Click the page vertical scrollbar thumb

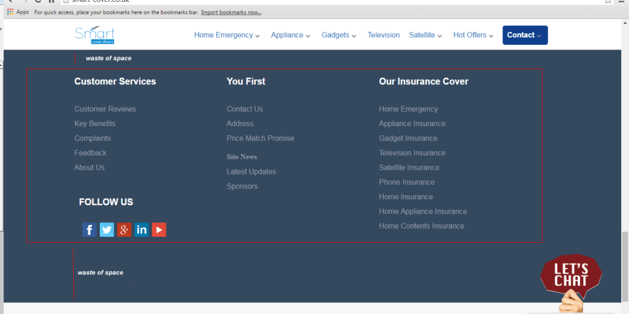[625, 266]
